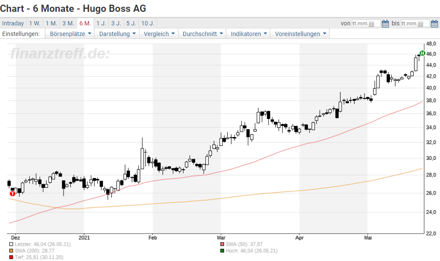440x261 pixels.
Task: Click the 'Dez' date axis label
Action: click(15, 238)
